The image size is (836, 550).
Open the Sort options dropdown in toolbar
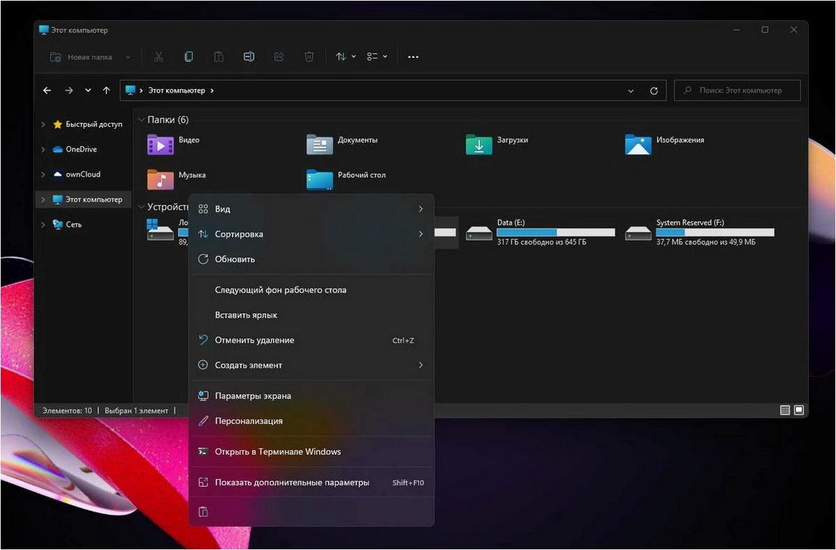[346, 57]
